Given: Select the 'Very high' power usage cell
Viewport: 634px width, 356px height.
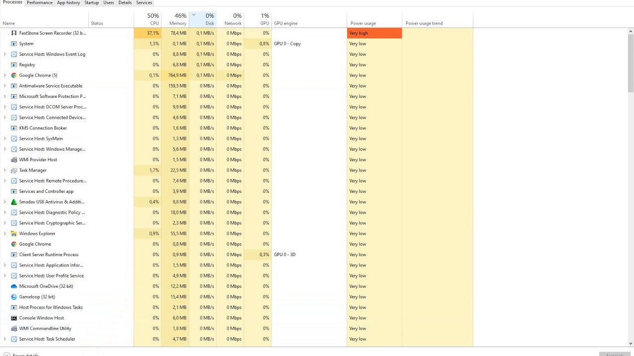Looking at the screenshot, I should (374, 33).
